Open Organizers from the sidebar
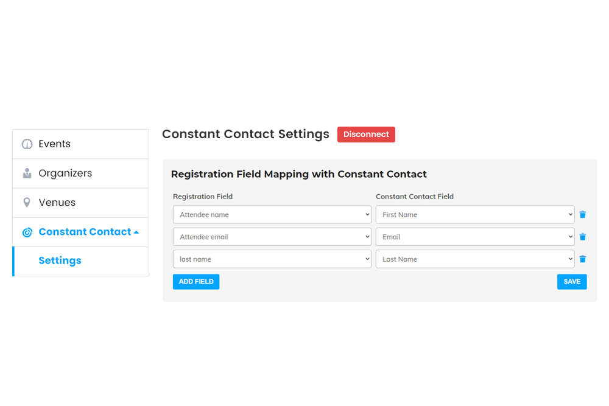The width and height of the screenshot is (609, 406). [65, 173]
